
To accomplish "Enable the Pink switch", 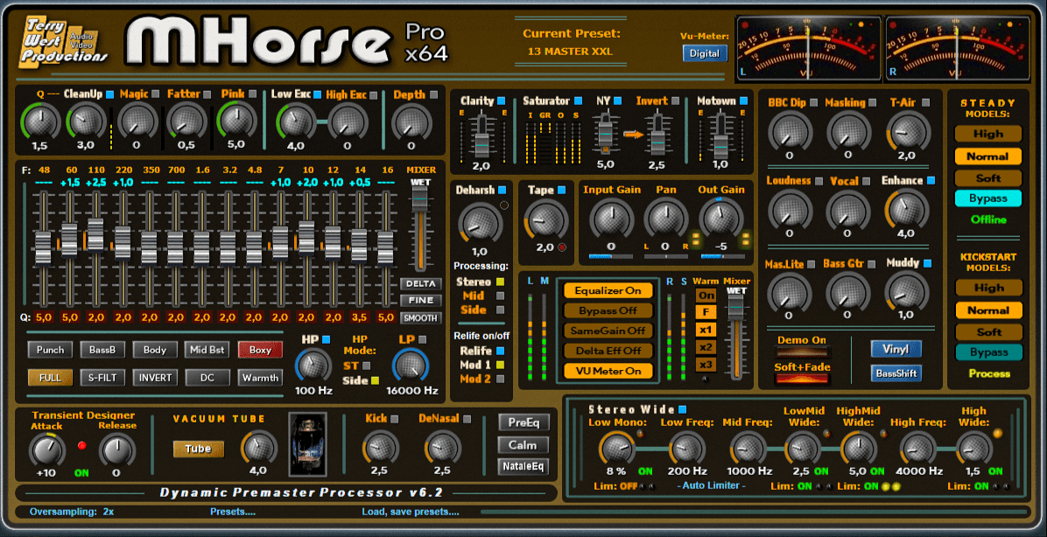I will click(253, 94).
